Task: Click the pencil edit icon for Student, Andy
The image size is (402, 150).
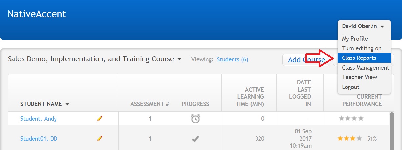Action: point(100,119)
